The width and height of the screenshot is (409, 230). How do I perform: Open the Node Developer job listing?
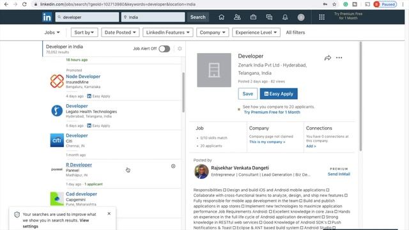tap(83, 77)
